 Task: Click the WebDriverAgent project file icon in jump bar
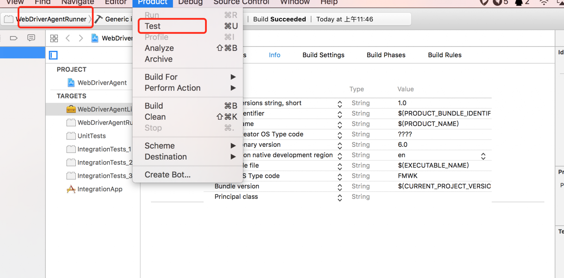[95, 38]
